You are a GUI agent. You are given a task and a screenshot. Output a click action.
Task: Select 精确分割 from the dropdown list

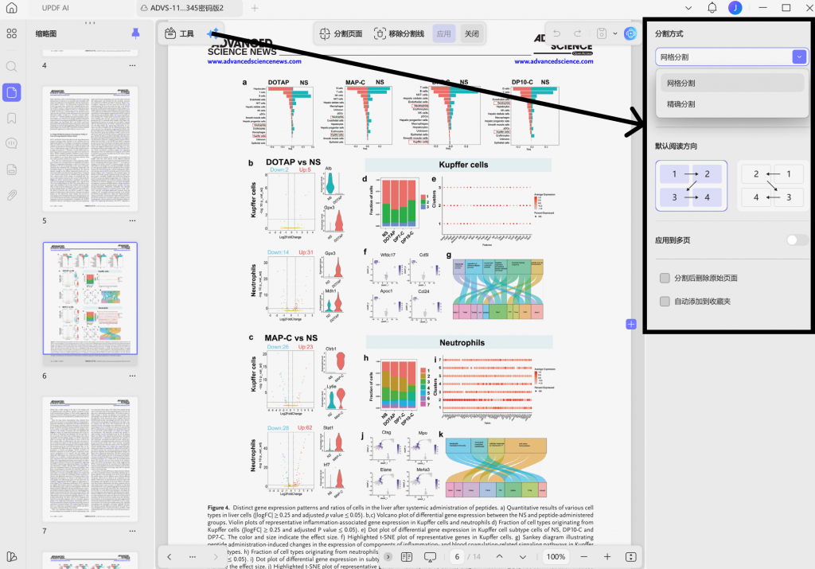coord(732,104)
